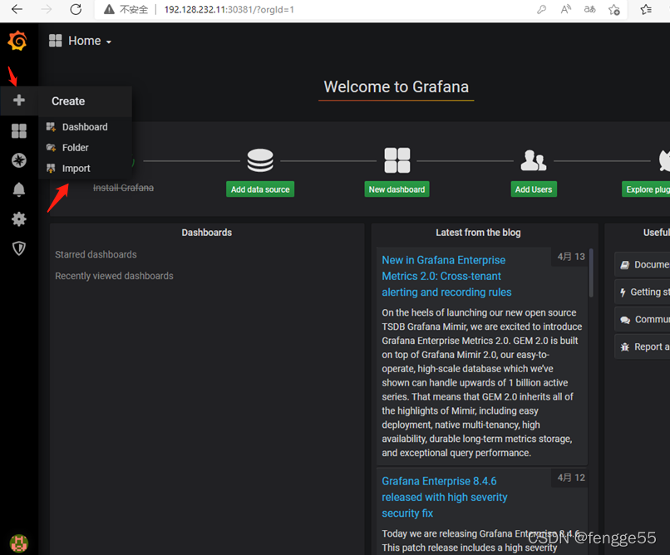670x555 pixels.
Task: Click the Dashboards panel heading
Action: [x=207, y=233]
